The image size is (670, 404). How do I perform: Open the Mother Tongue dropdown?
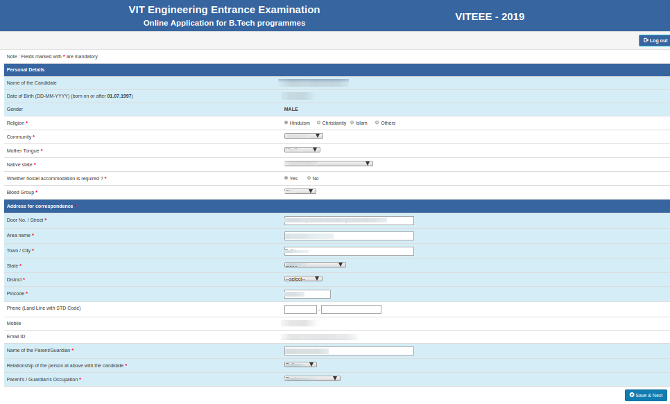point(300,150)
